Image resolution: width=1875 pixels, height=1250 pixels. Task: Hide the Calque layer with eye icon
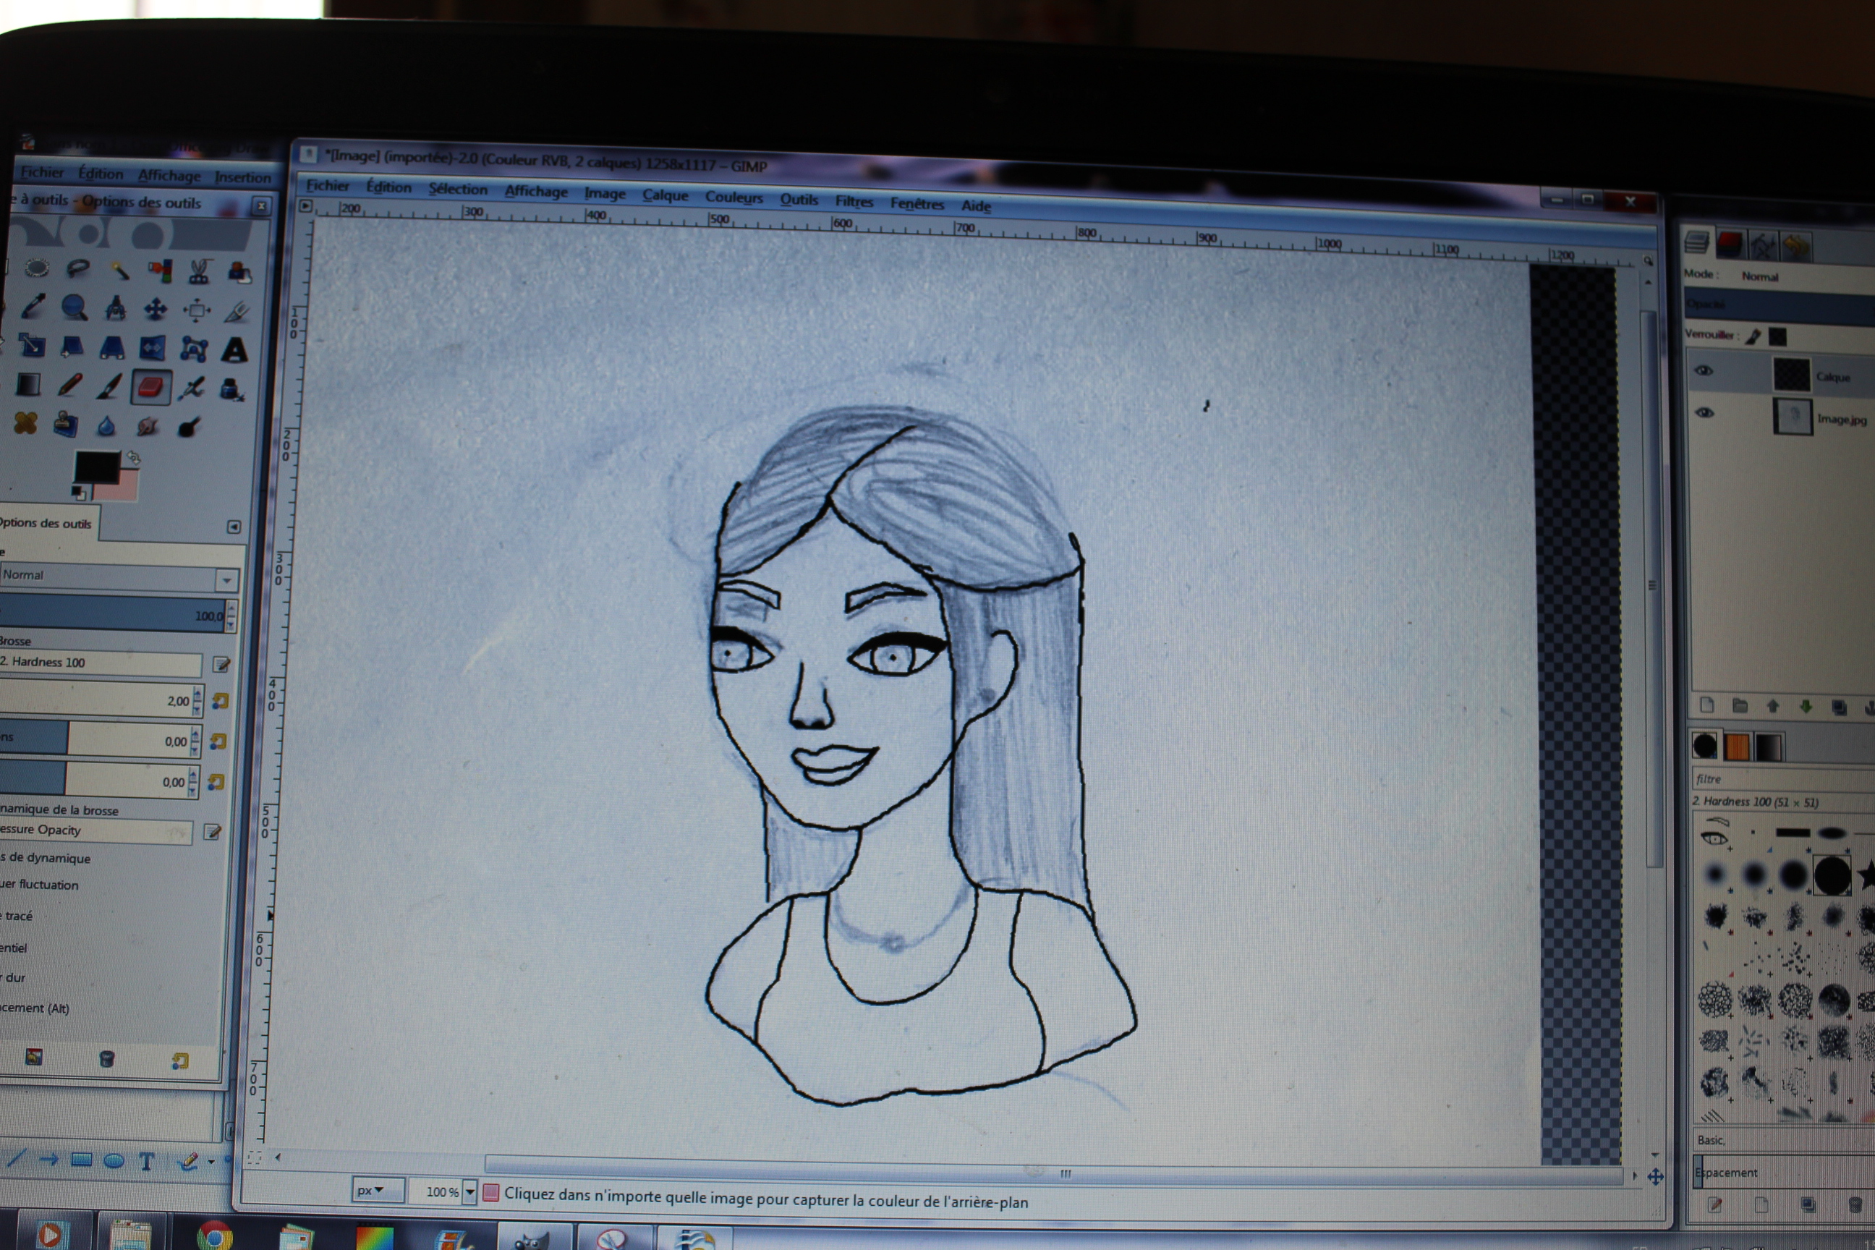(1704, 370)
